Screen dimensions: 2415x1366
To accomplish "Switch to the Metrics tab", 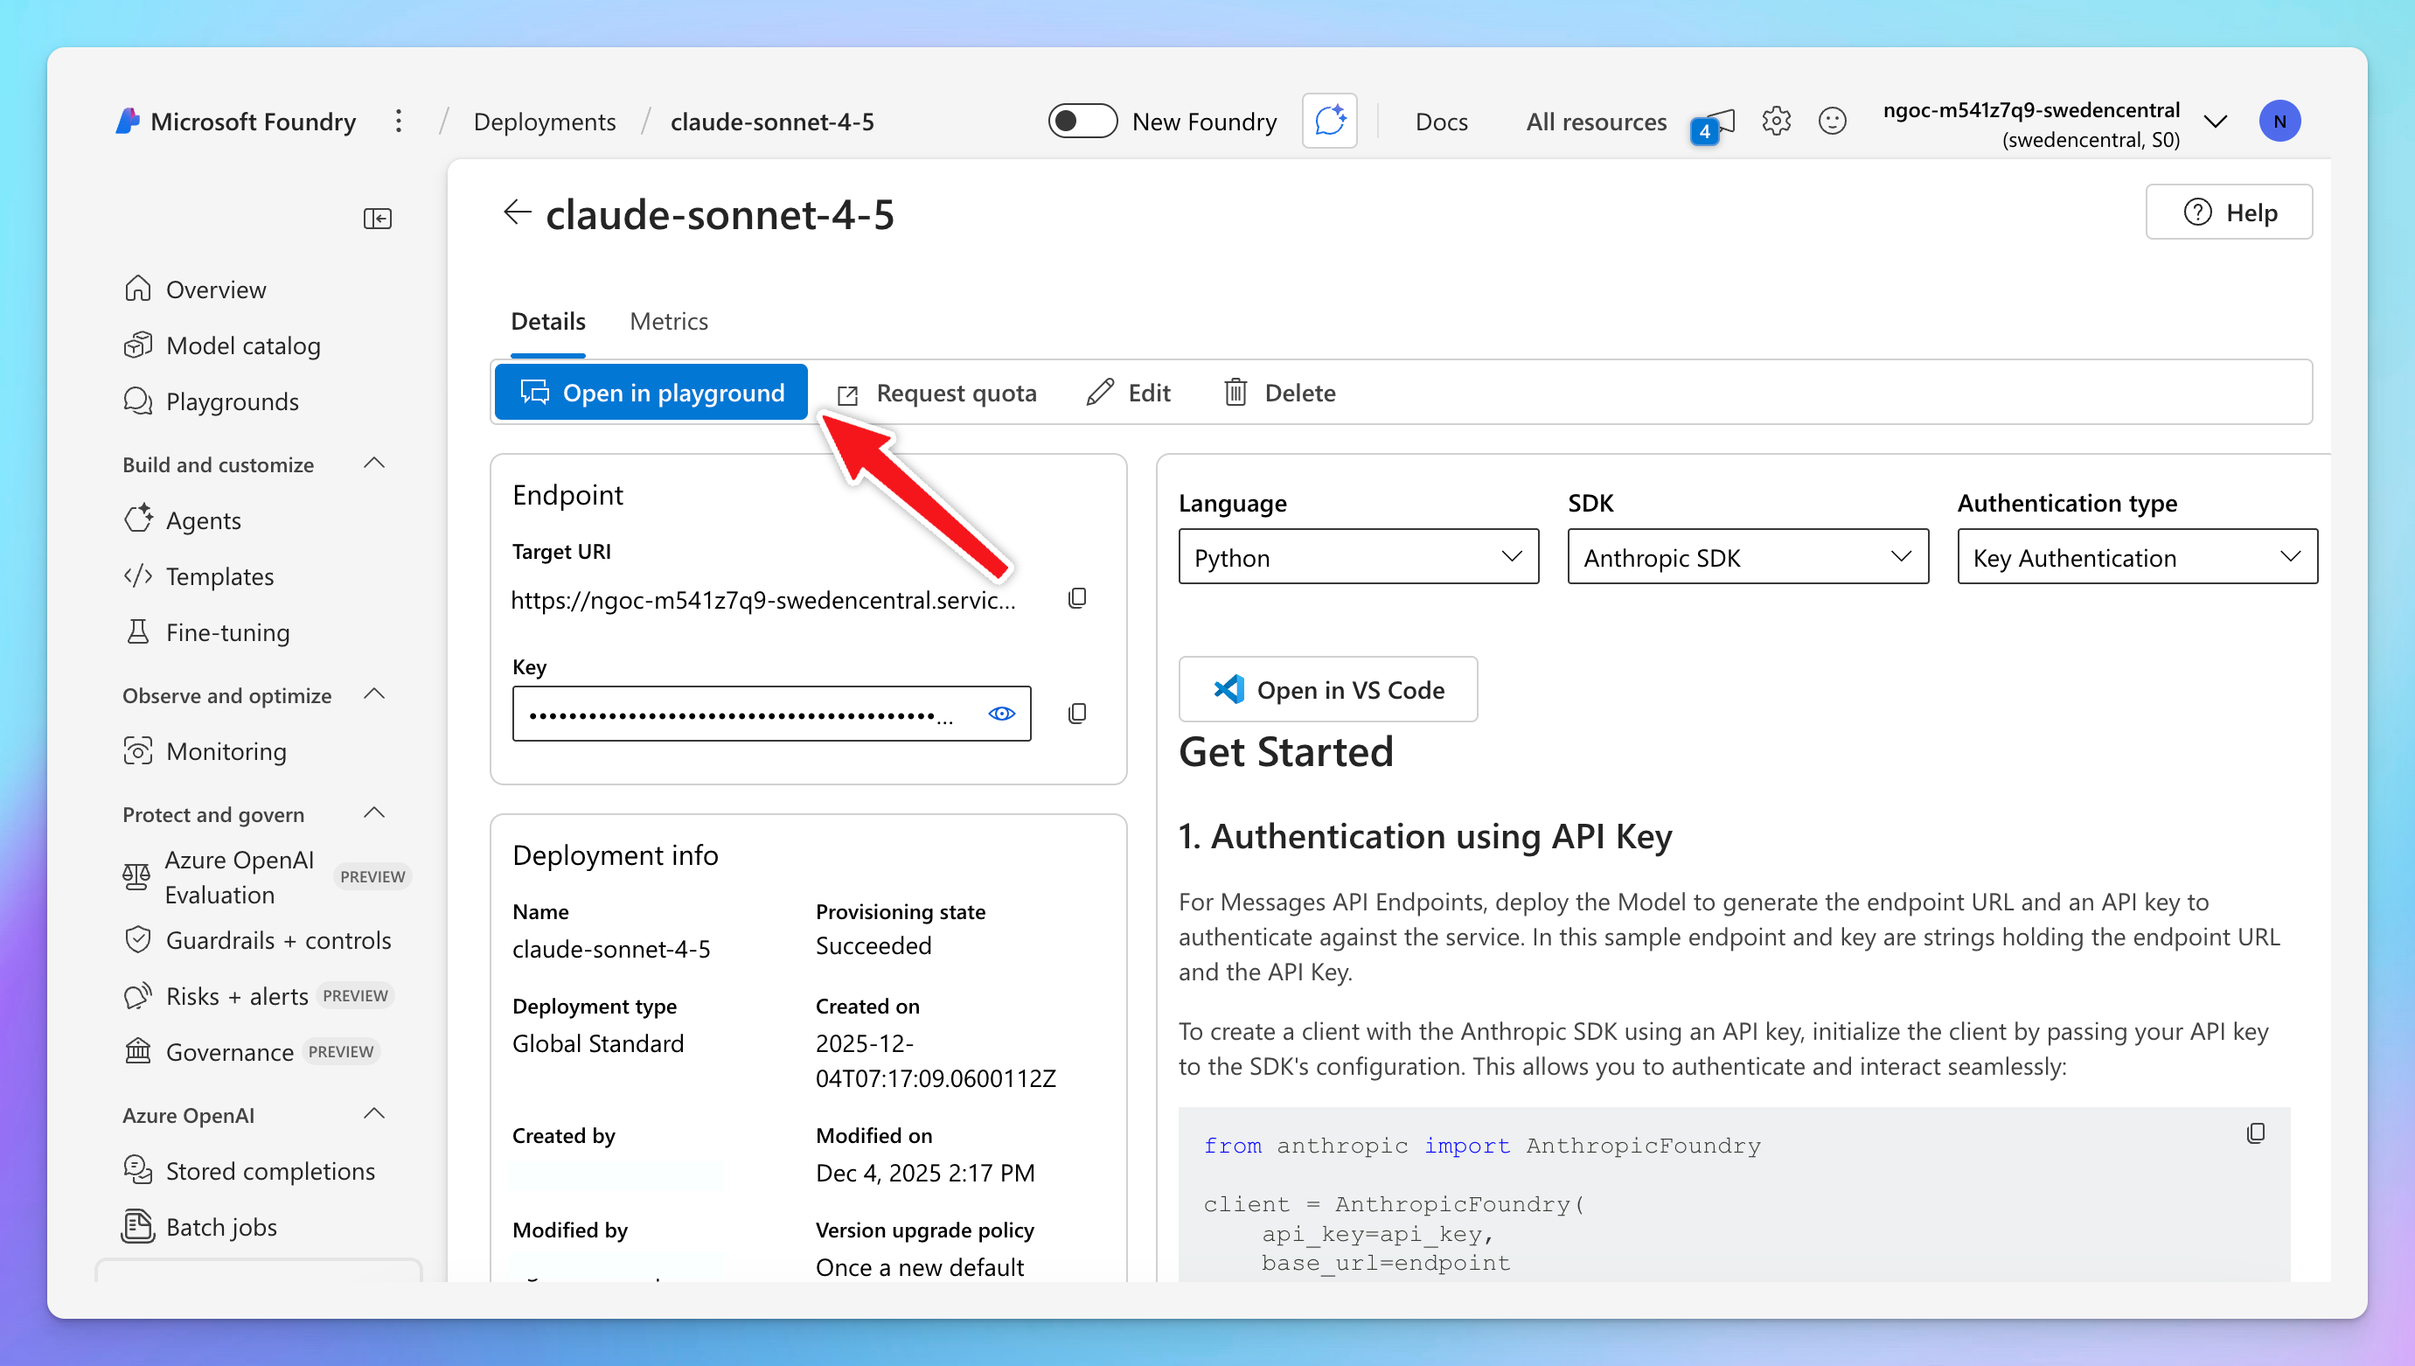I will (668, 322).
